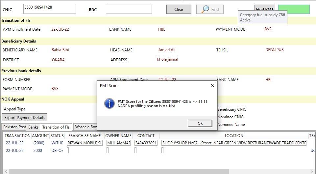This screenshot has width=316, height=174.
Task: Select the Transition of FIs tab
Action: [x=56, y=127]
